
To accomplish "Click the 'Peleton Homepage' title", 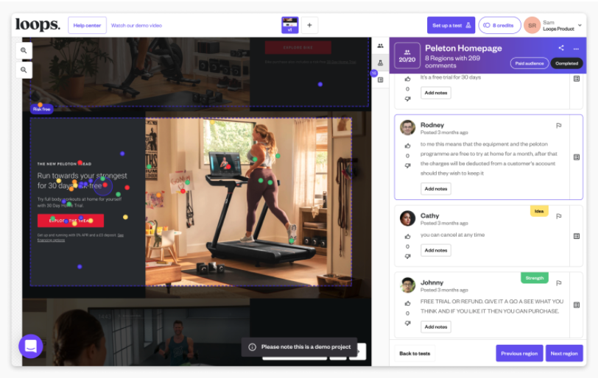I will 463,49.
